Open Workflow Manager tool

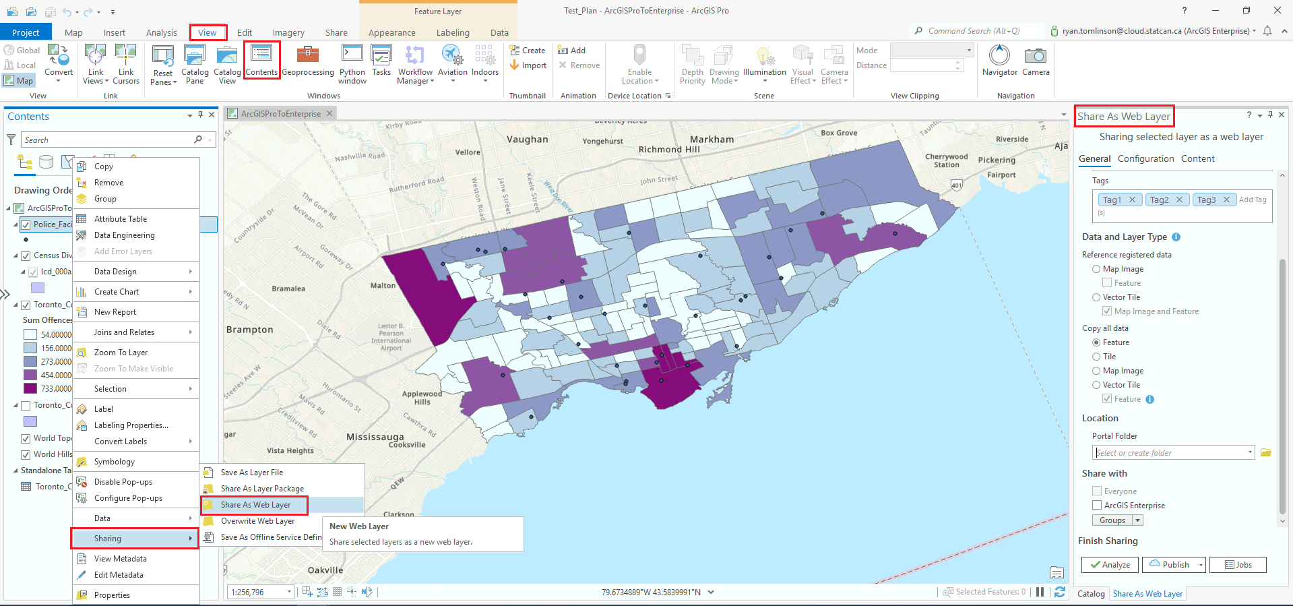click(415, 64)
